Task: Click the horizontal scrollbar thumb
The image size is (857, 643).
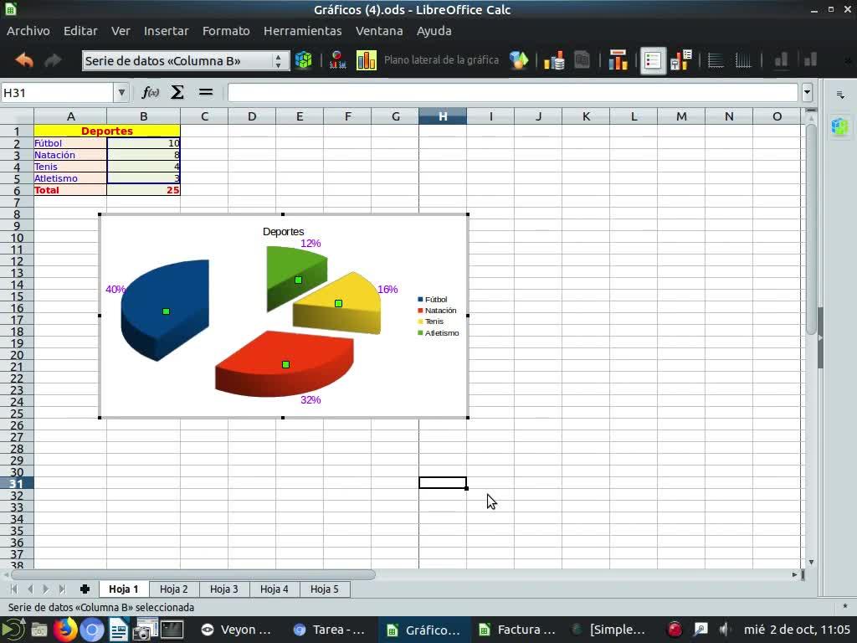Action: point(193,574)
